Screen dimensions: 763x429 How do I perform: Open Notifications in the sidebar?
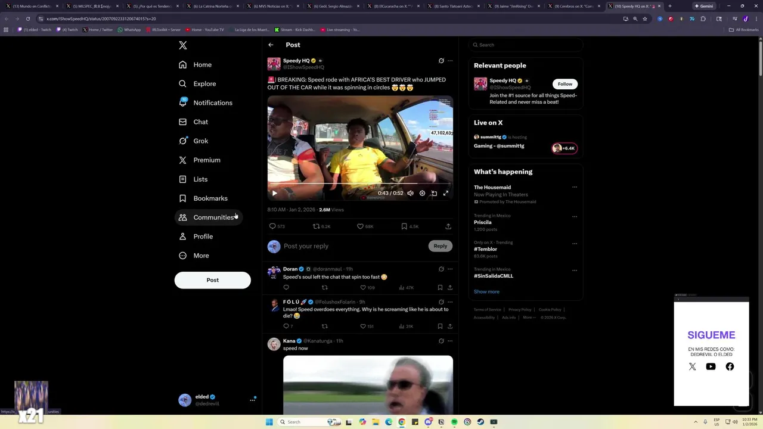point(206,102)
